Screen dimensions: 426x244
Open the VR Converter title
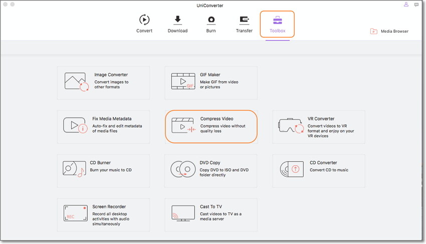pos(321,119)
